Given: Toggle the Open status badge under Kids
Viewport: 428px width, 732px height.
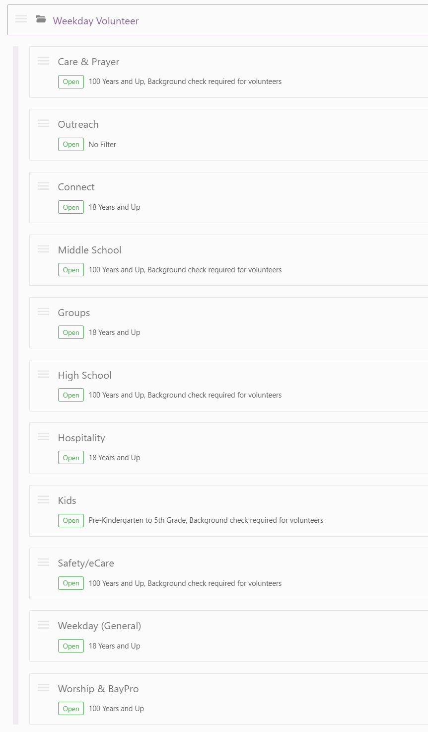Looking at the screenshot, I should [x=71, y=520].
